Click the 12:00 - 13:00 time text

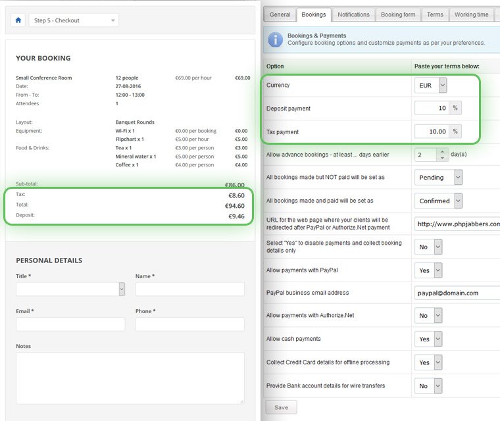click(130, 95)
